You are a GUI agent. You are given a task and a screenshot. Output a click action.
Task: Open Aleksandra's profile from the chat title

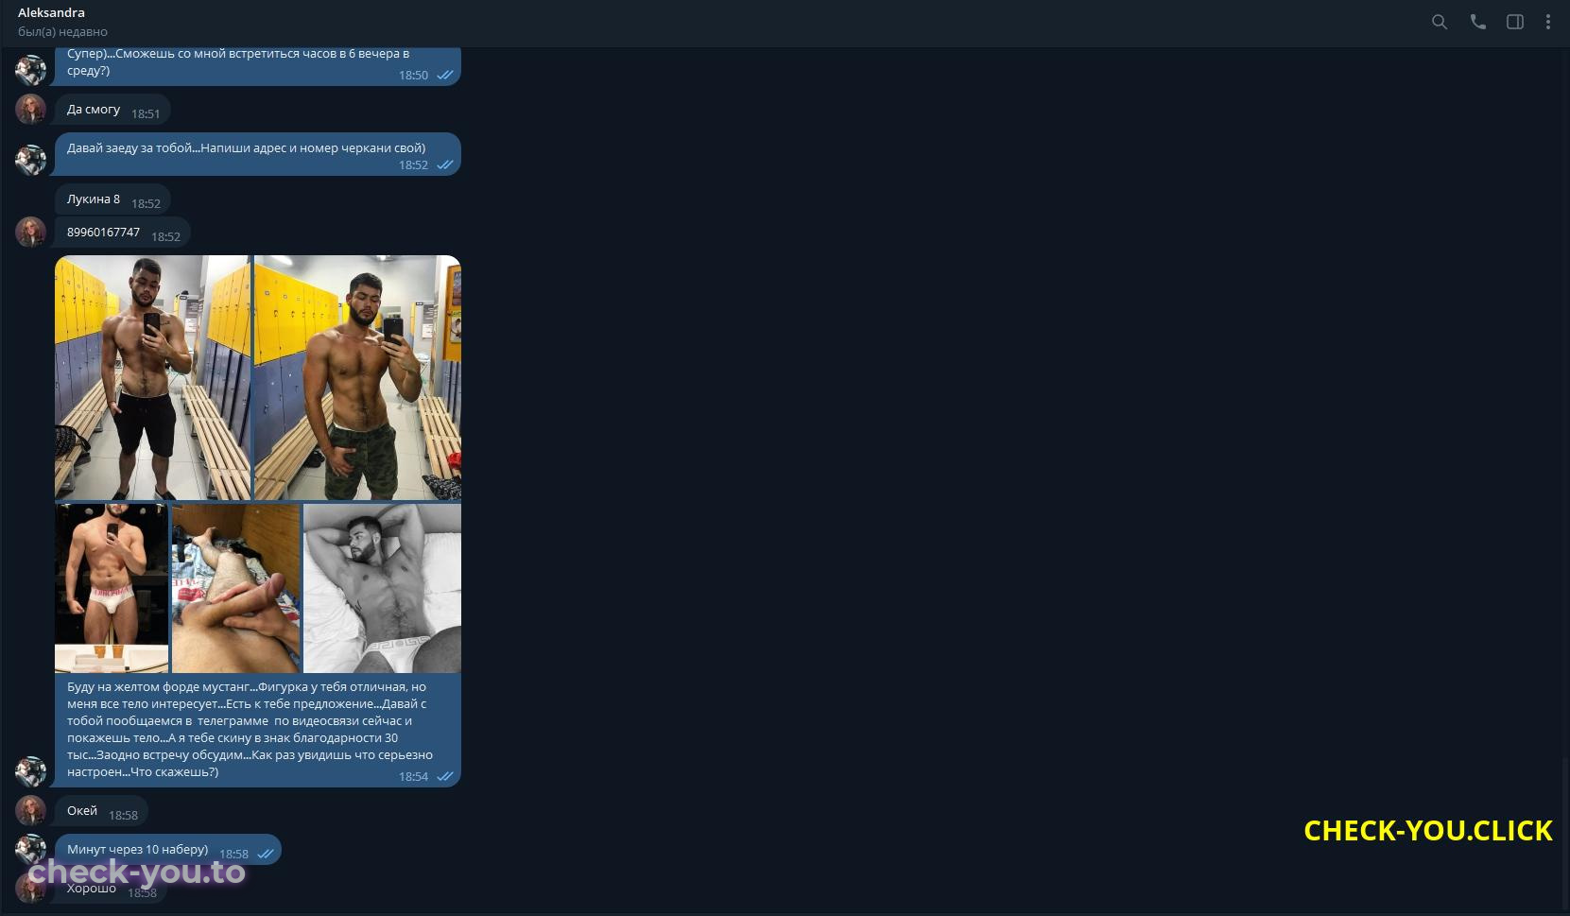pyautogui.click(x=51, y=13)
